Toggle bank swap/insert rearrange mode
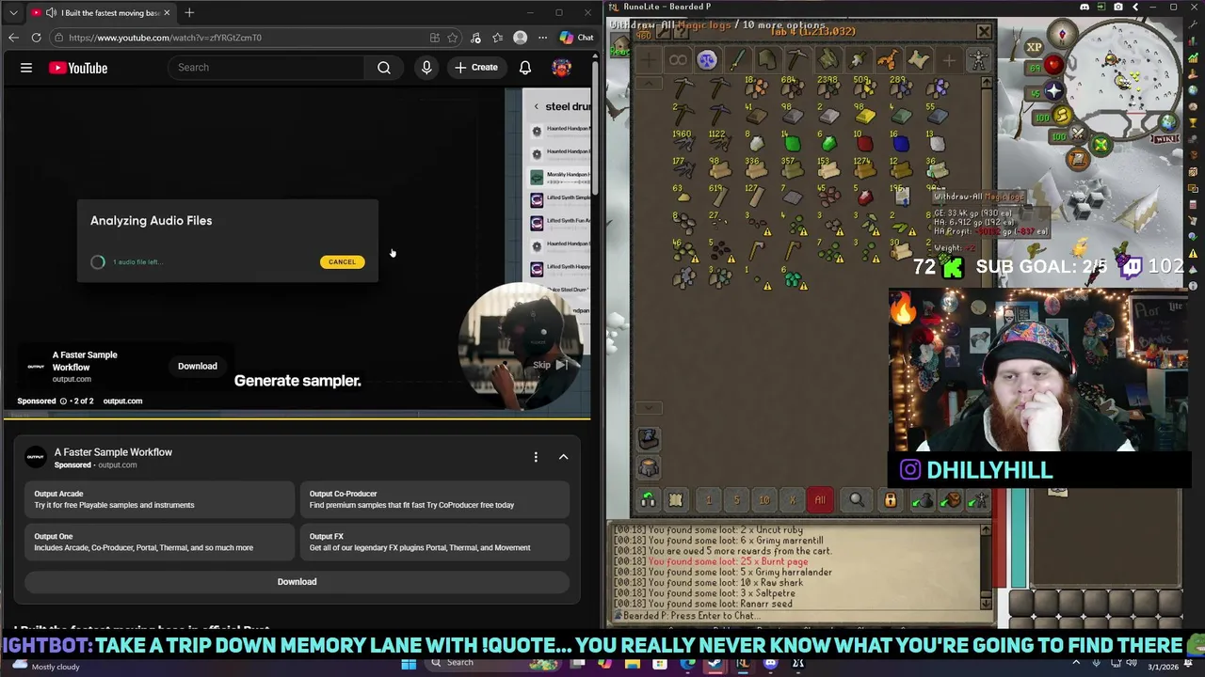Viewport: 1205px width, 677px height. tap(648, 500)
